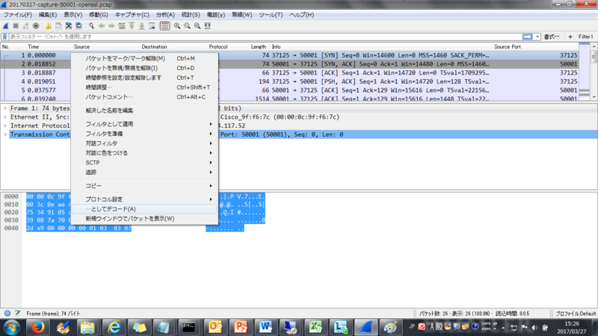Image resolution: width=598 pixels, height=336 pixels.
Task: Click expert info circle in status bar
Action: point(7,313)
